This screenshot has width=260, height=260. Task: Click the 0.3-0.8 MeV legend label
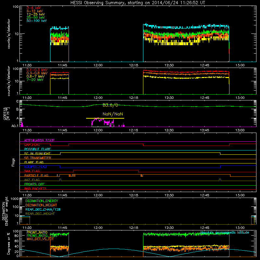37,73
